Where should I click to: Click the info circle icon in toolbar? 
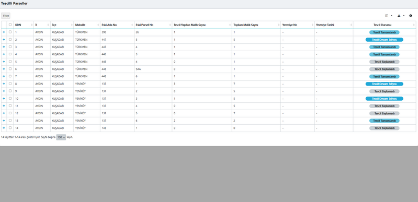(411, 16)
